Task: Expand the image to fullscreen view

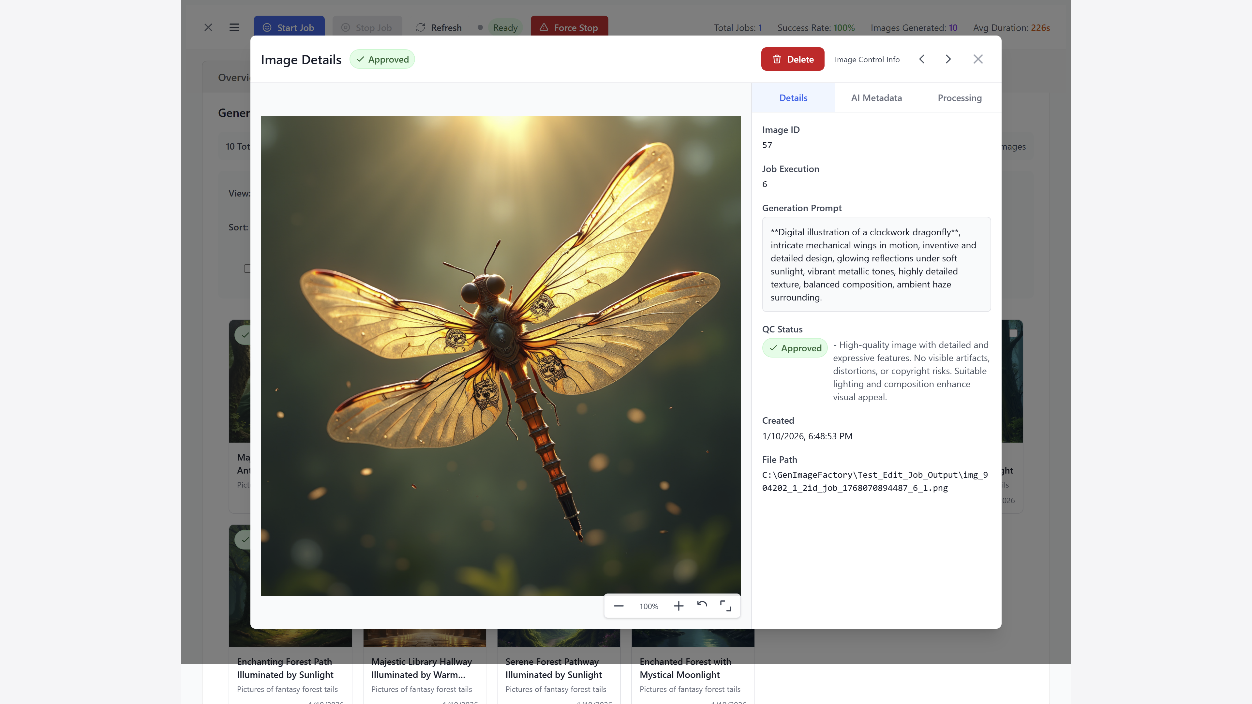Action: (726, 606)
